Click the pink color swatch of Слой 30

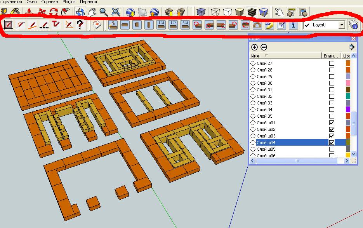tap(348, 83)
